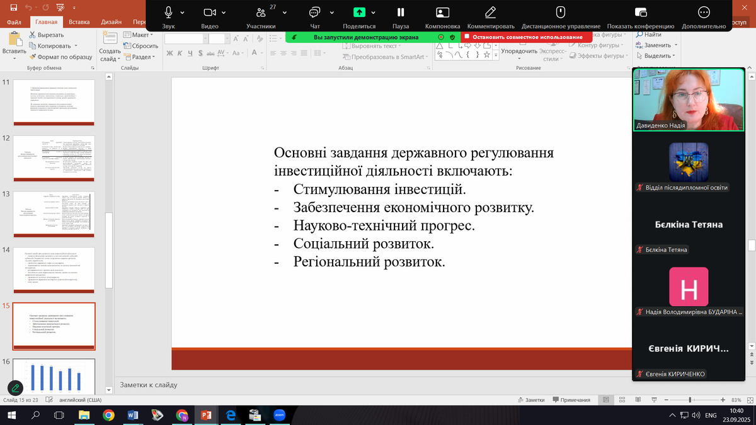Open the Файл menu tab

click(x=14, y=22)
